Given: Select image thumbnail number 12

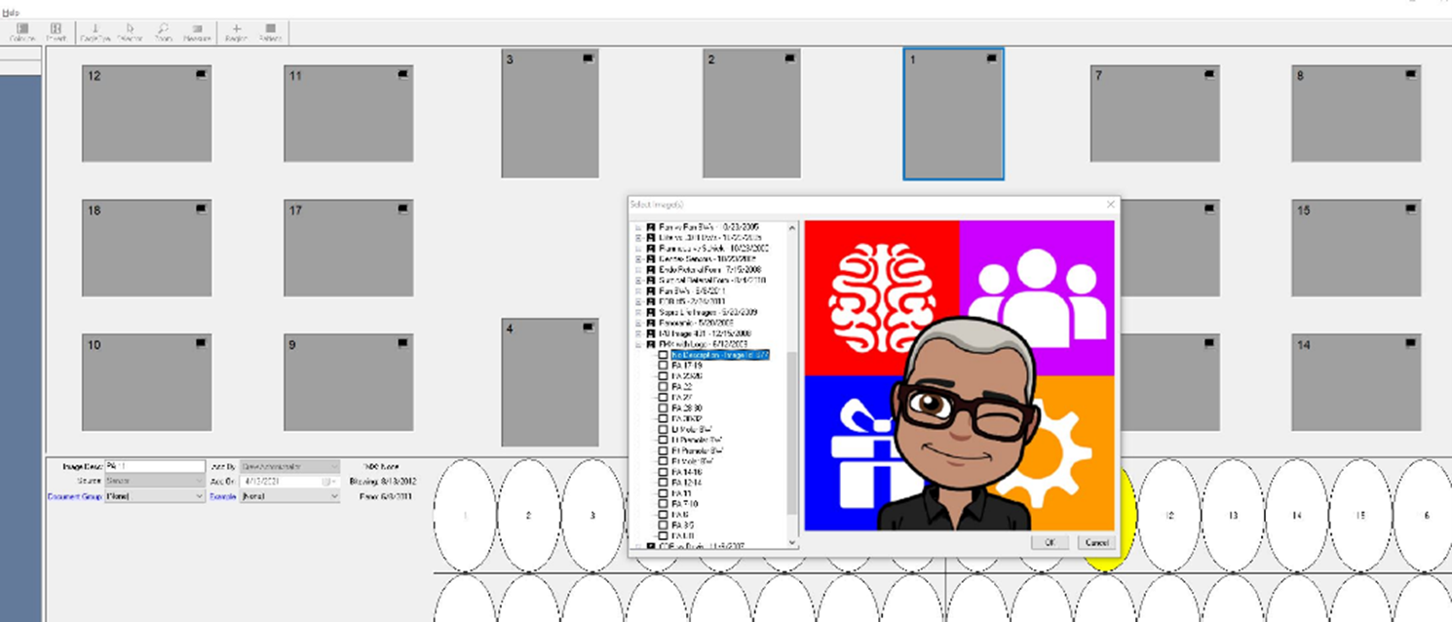Looking at the screenshot, I should (146, 113).
